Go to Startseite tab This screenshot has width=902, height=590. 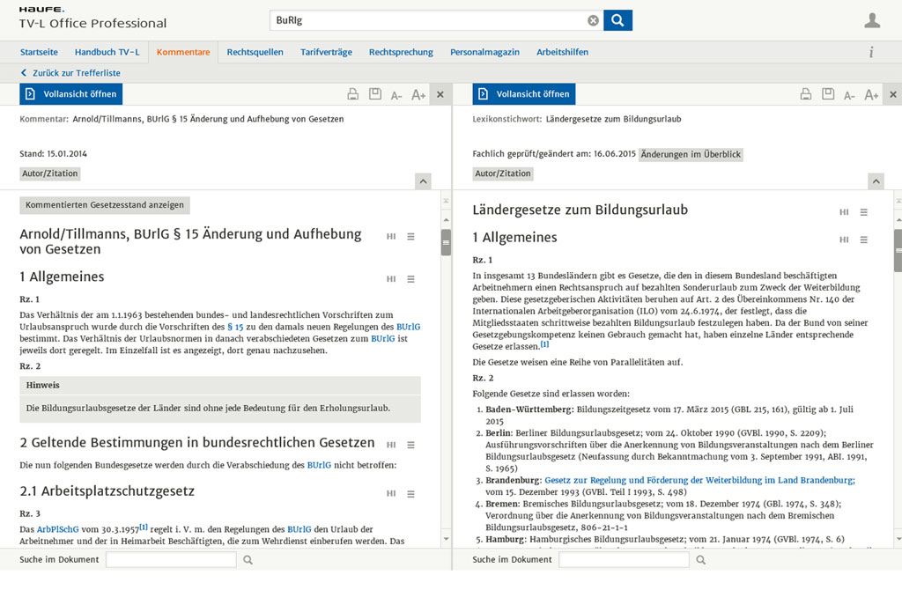click(39, 52)
